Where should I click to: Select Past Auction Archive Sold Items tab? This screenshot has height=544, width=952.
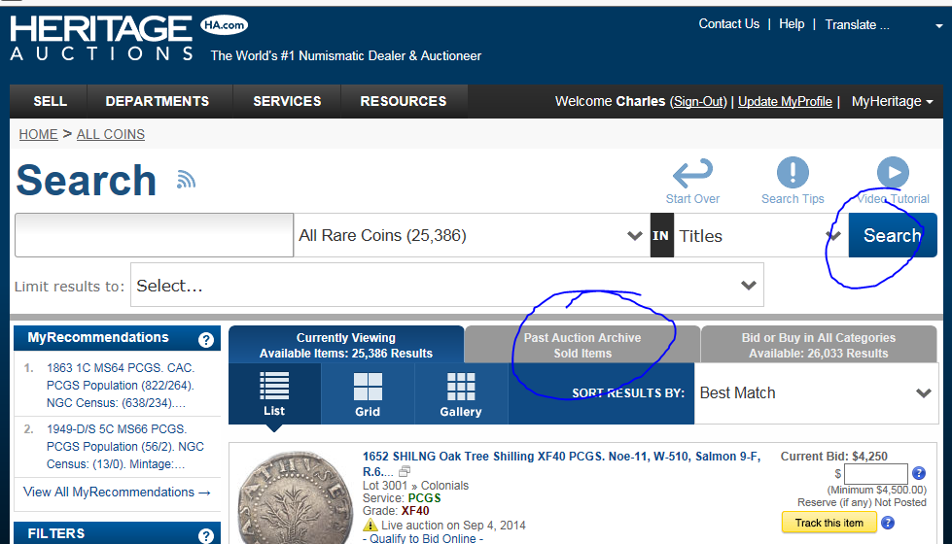tap(582, 345)
